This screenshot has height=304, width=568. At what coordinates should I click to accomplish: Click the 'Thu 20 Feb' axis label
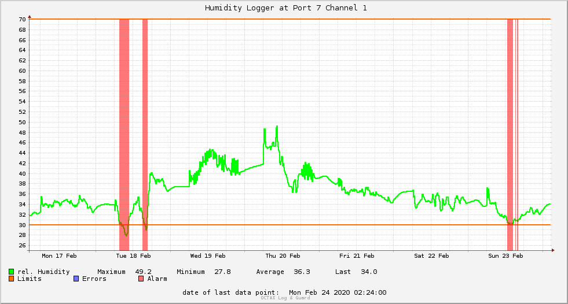[283, 255]
